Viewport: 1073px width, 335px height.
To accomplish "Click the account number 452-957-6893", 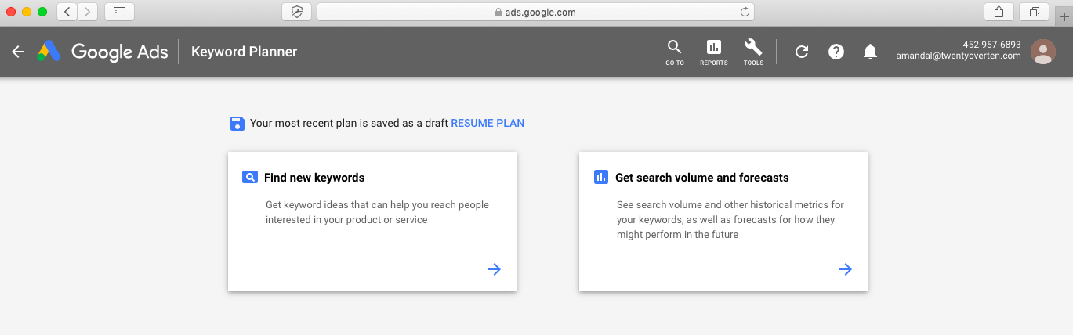I will [992, 45].
